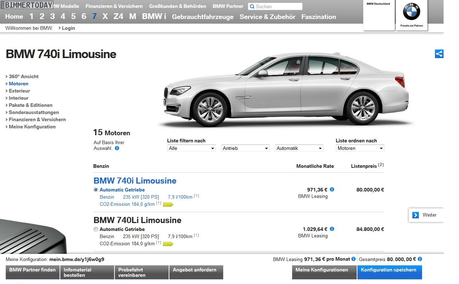Screen dimensions: 459x284
Task: Click info icon beside Gesamtpreis 80.000,00 €
Action: pos(420,259)
